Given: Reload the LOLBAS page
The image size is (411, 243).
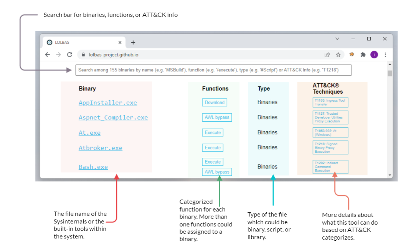Looking at the screenshot, I should pos(69,55).
